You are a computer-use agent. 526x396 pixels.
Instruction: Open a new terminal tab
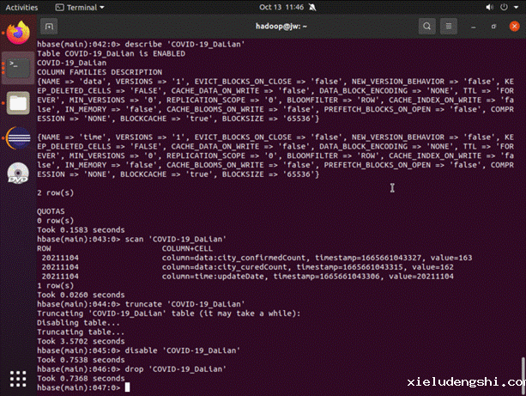[x=49, y=26]
